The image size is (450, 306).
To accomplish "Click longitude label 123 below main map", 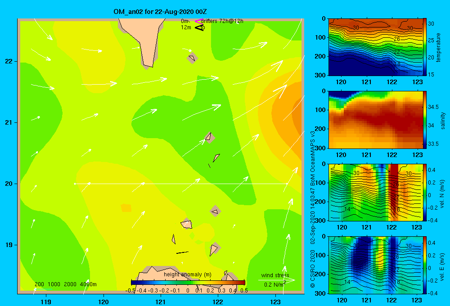I will pyautogui.click(x=275, y=301).
